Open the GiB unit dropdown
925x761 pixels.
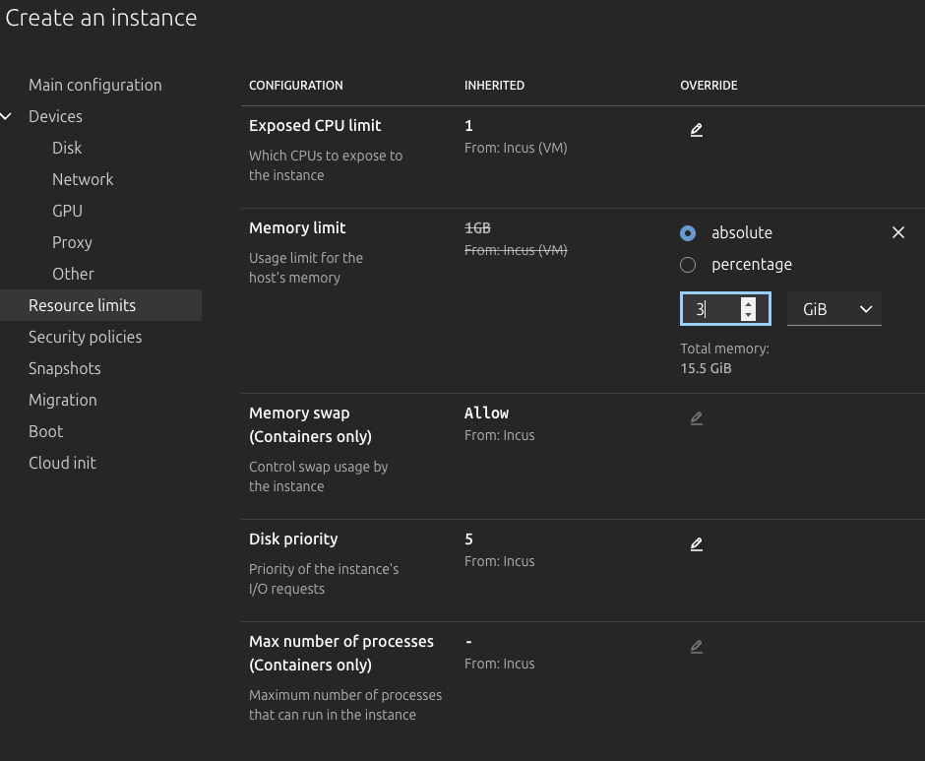833,309
